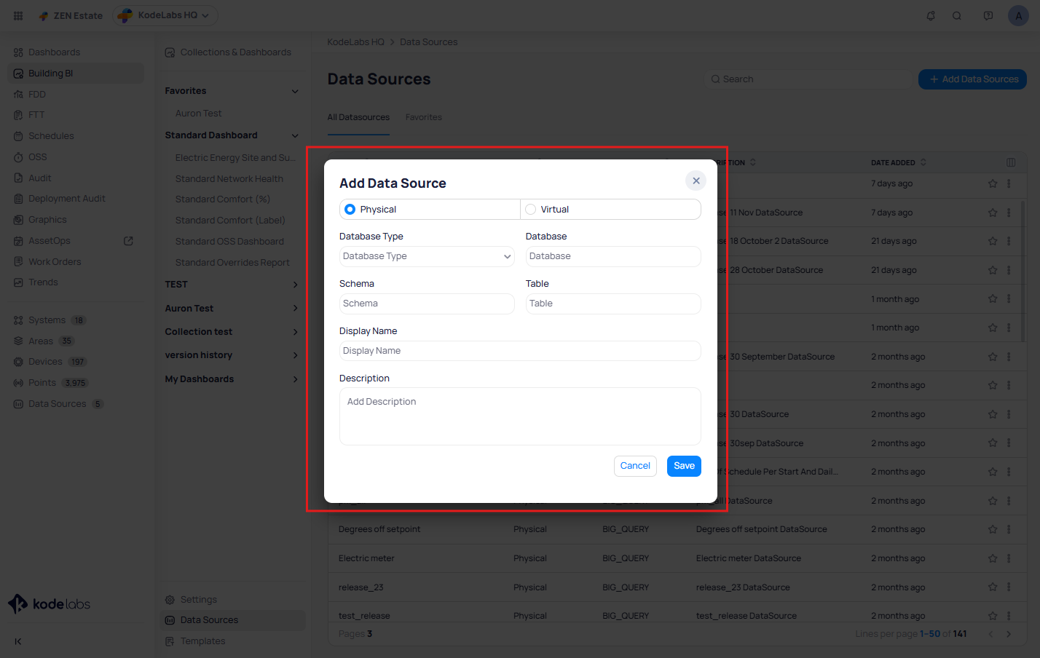Click the Database input field
1040x658 pixels.
[612, 256]
